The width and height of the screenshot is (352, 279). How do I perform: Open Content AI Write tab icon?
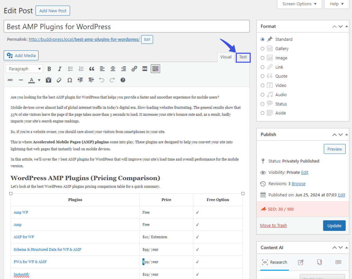(x=300, y=262)
